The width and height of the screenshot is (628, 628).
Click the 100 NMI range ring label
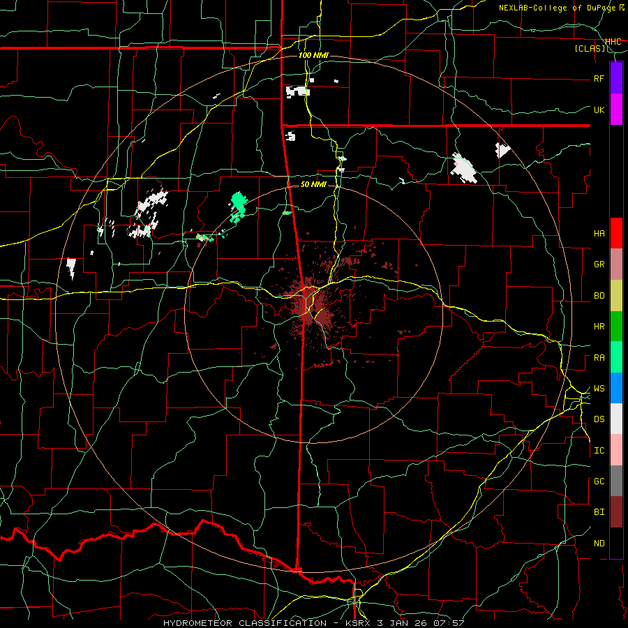(x=313, y=55)
